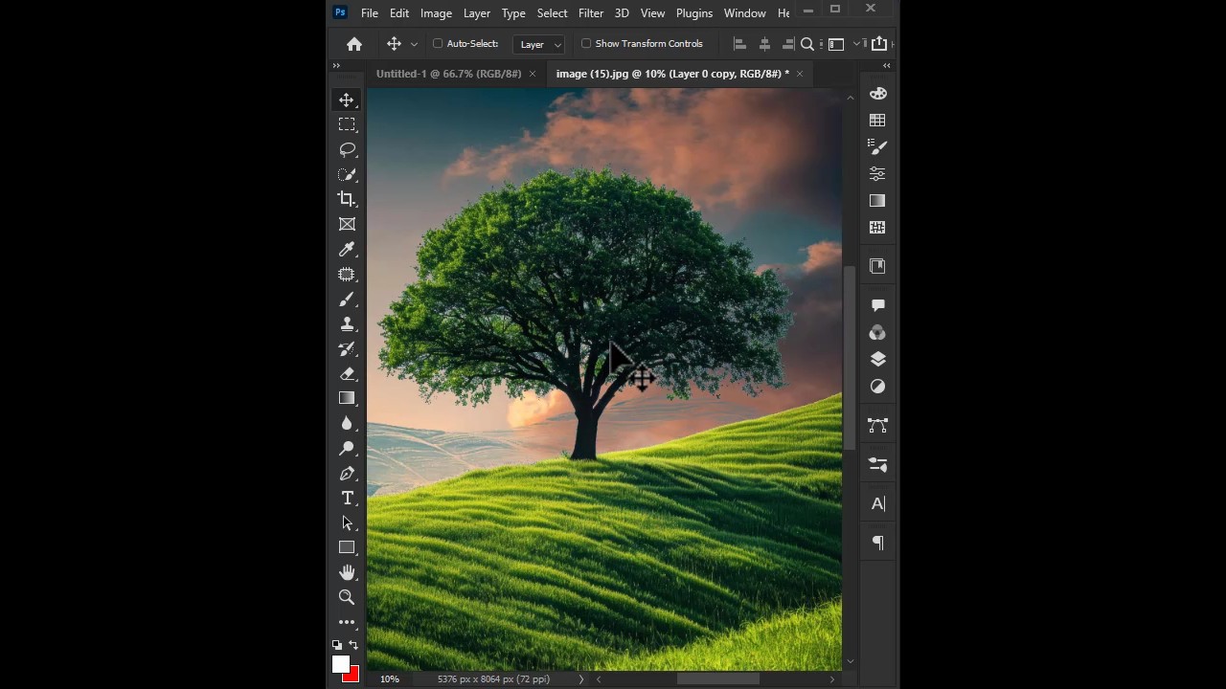Open the Color panel palette icon
The height and width of the screenshot is (689, 1226).
877,94
